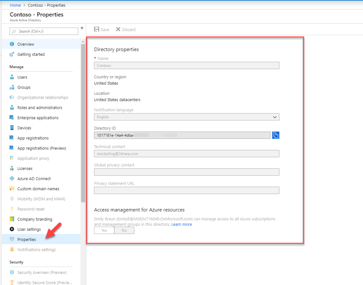Click inside the Global privacy contact field
This screenshot has height=285, width=363.
click(x=186, y=172)
